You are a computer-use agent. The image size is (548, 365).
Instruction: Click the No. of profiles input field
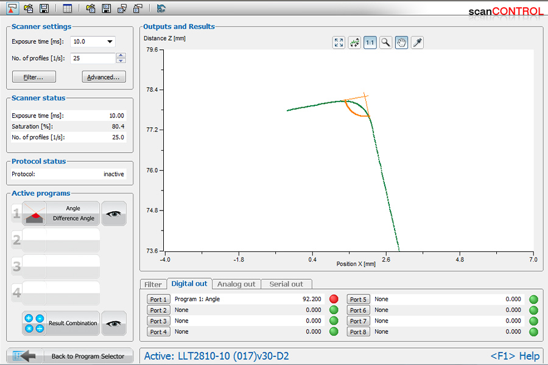click(93, 58)
